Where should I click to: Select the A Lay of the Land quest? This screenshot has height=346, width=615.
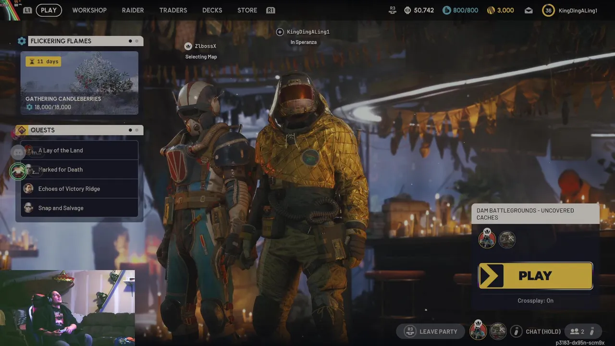tap(79, 150)
